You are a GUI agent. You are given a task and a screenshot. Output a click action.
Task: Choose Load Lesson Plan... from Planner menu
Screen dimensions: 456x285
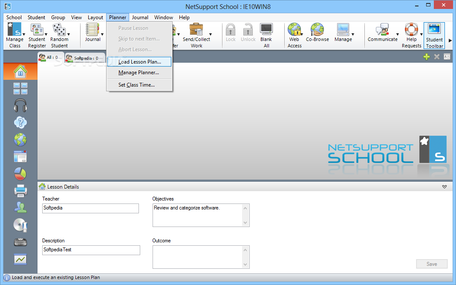pyautogui.click(x=139, y=62)
